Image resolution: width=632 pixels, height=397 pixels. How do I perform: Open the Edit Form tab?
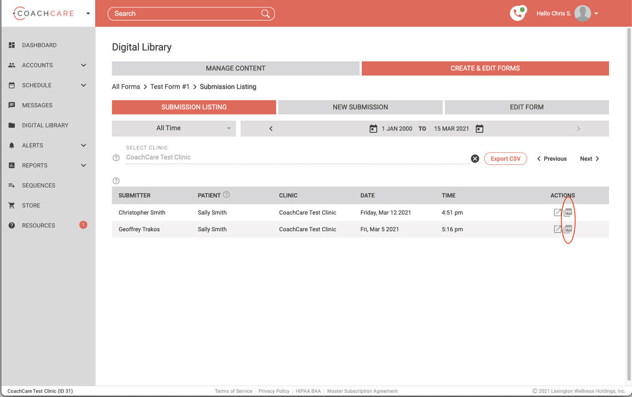point(527,107)
